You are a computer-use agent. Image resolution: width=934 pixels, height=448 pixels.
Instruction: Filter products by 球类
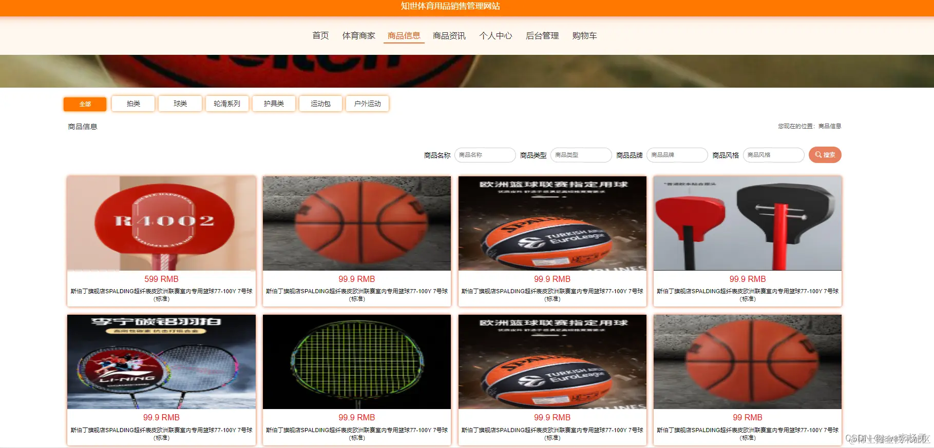(x=180, y=104)
